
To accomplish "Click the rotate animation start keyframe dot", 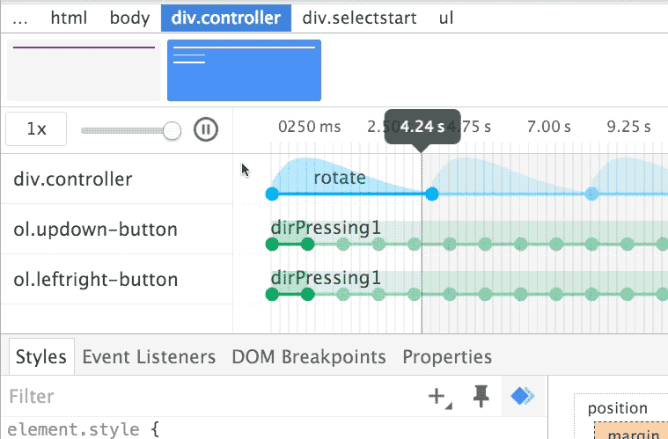I will click(x=271, y=194).
